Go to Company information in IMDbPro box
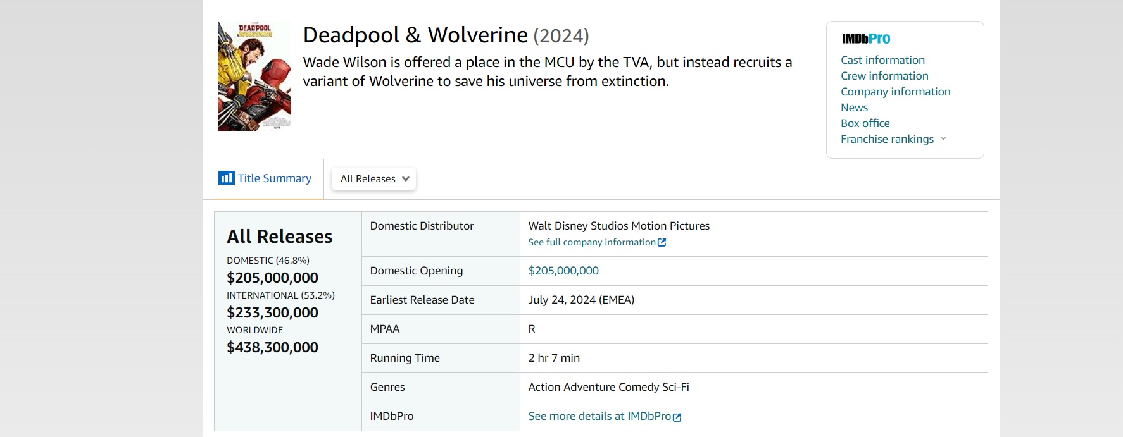The image size is (1123, 437). click(x=896, y=92)
